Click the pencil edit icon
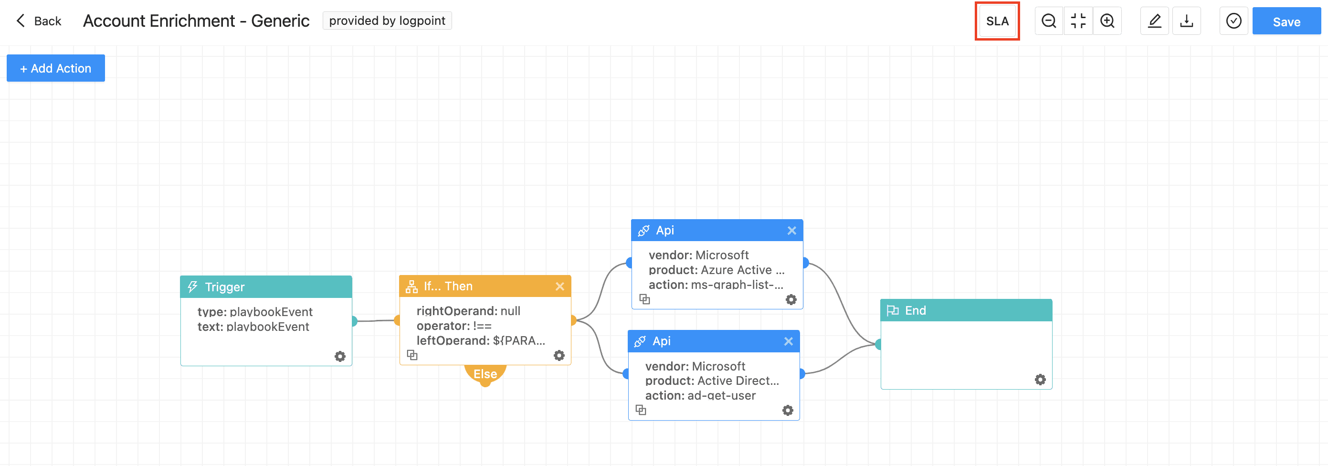Screen dimensions: 1328x466 1154,21
